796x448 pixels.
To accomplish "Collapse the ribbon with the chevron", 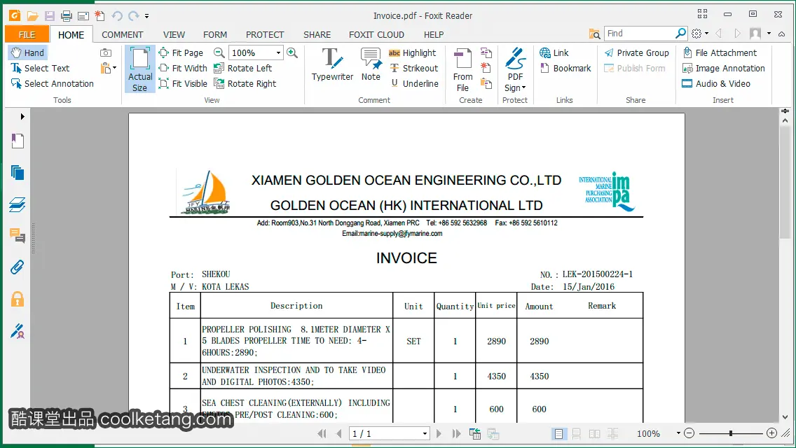I will [782, 34].
